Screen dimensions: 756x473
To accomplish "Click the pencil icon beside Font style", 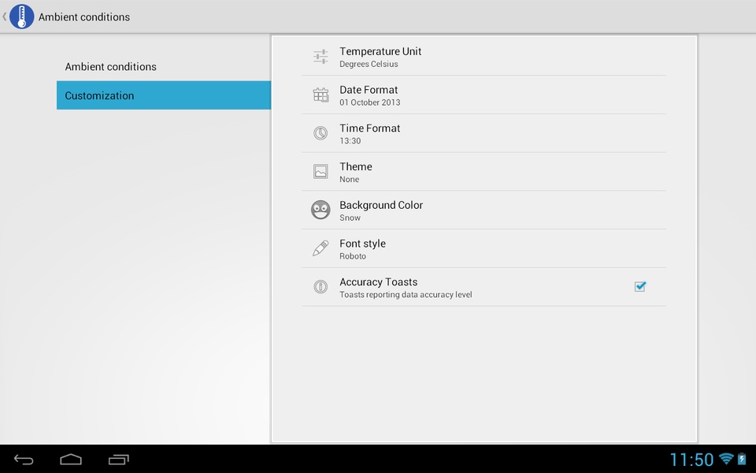I will (x=321, y=248).
